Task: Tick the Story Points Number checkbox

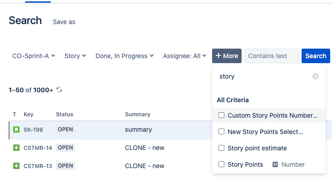Action: [x=221, y=164]
